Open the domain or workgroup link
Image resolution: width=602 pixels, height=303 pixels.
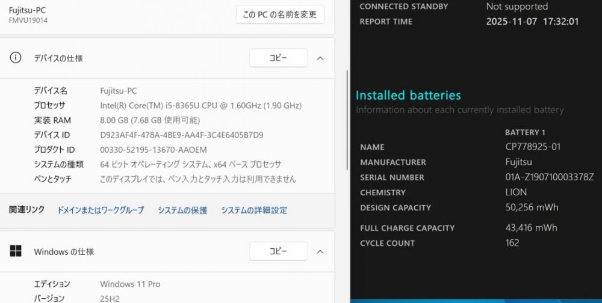(x=101, y=210)
